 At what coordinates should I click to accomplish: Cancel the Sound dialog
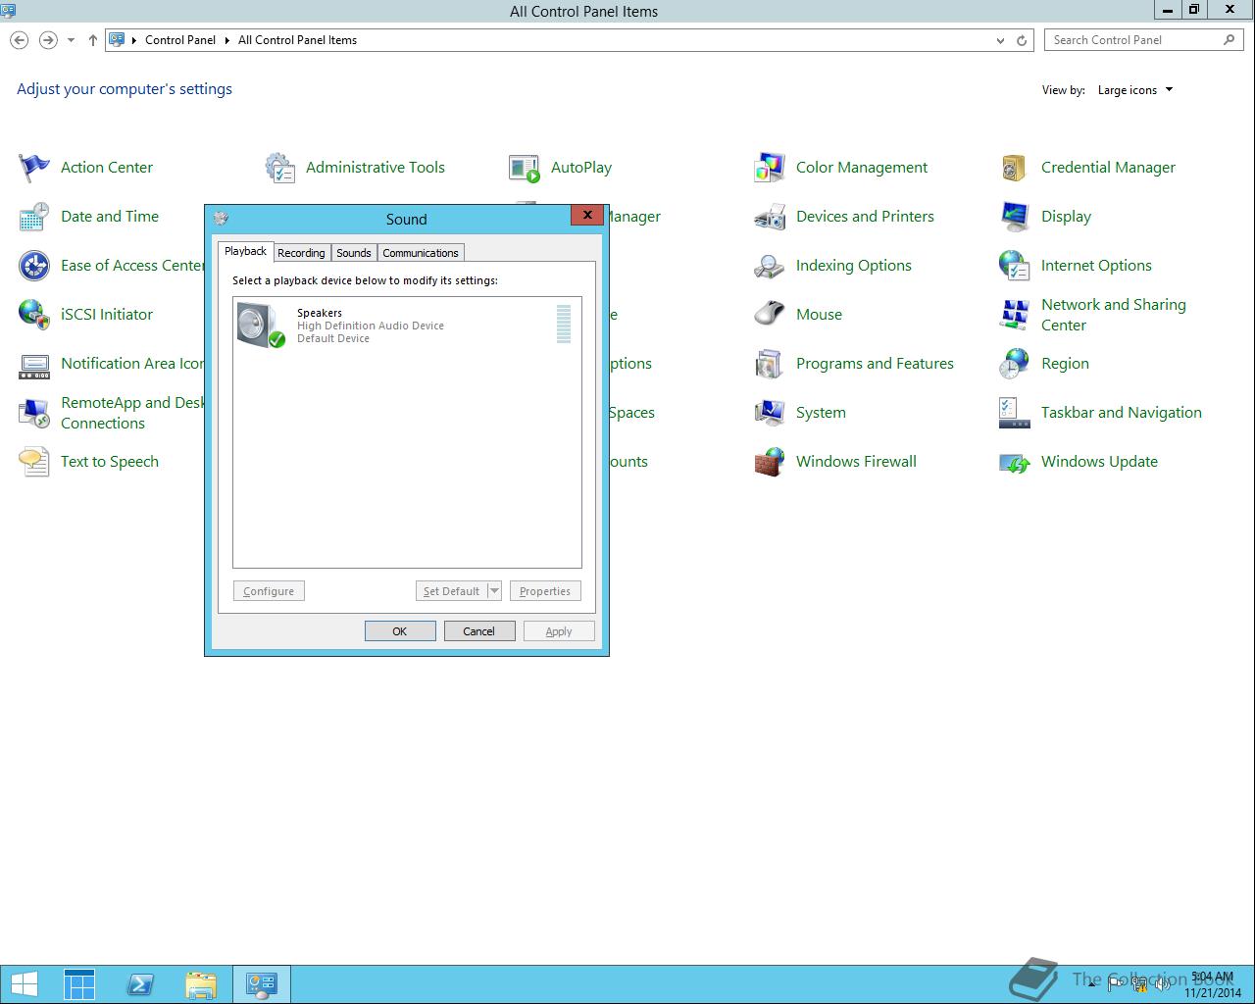479,631
